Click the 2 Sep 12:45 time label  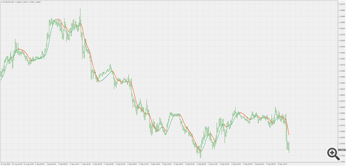(x=144, y=164)
